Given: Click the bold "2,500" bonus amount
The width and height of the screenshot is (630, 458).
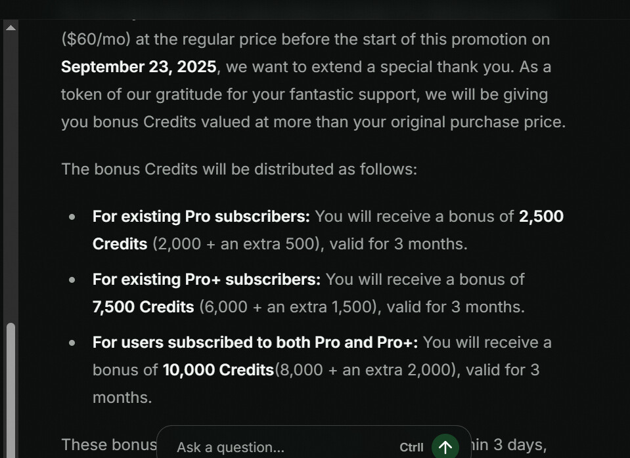Looking at the screenshot, I should 541,217.
